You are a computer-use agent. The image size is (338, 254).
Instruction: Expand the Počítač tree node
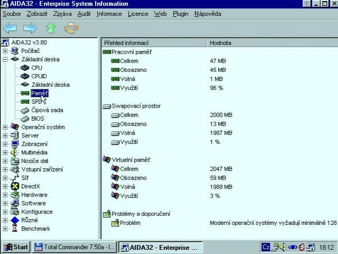(5, 51)
